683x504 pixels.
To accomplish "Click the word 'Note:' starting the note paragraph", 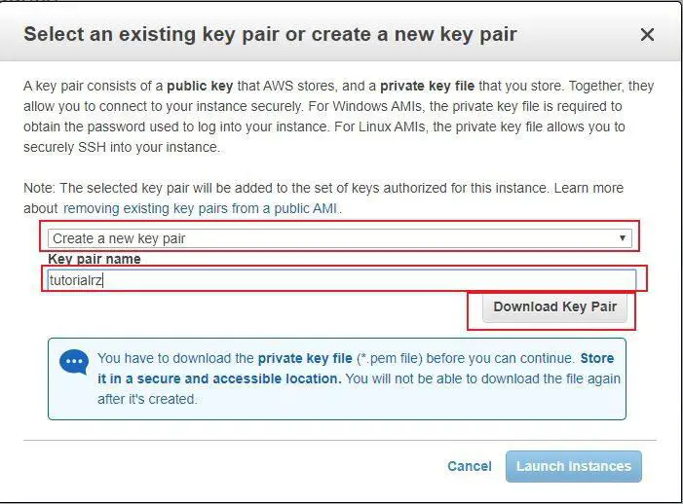I will 41,188.
